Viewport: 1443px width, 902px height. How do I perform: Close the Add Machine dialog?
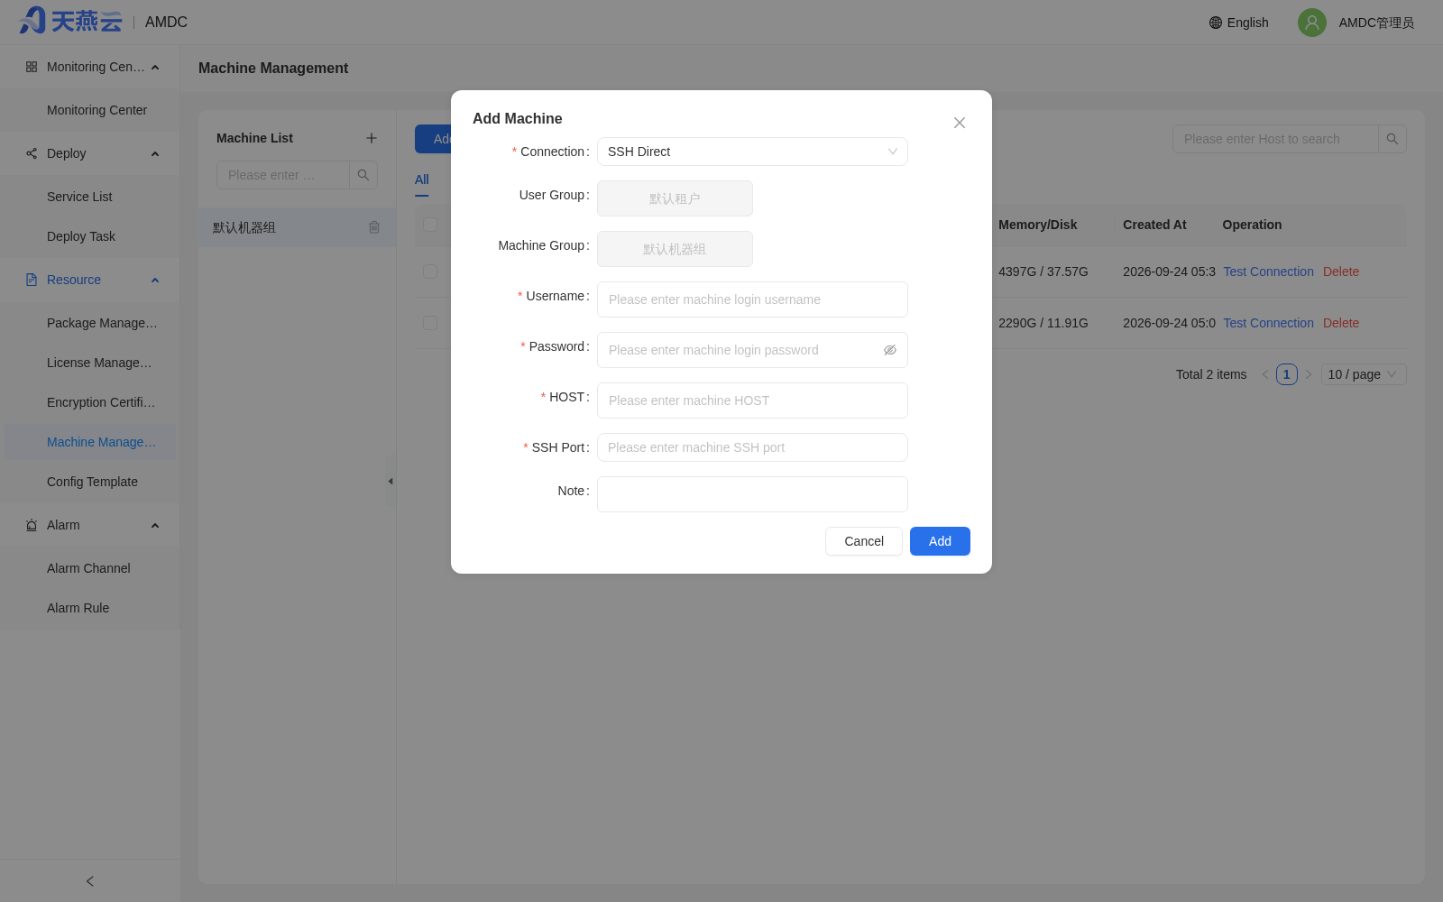point(960,123)
